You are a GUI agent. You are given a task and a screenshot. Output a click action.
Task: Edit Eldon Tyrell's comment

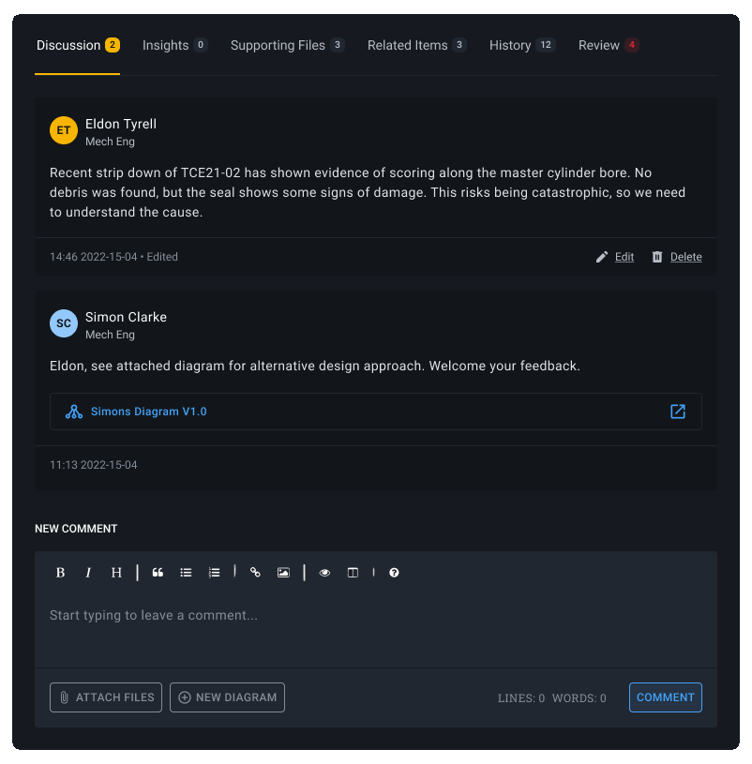pos(615,257)
